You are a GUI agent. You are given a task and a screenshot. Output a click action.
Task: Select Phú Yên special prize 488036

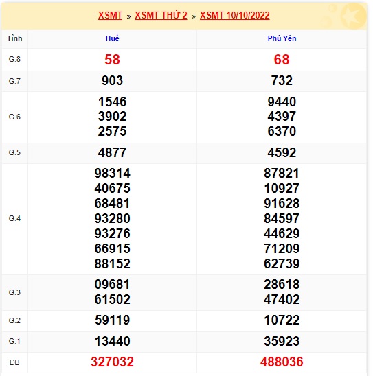pyautogui.click(x=282, y=362)
